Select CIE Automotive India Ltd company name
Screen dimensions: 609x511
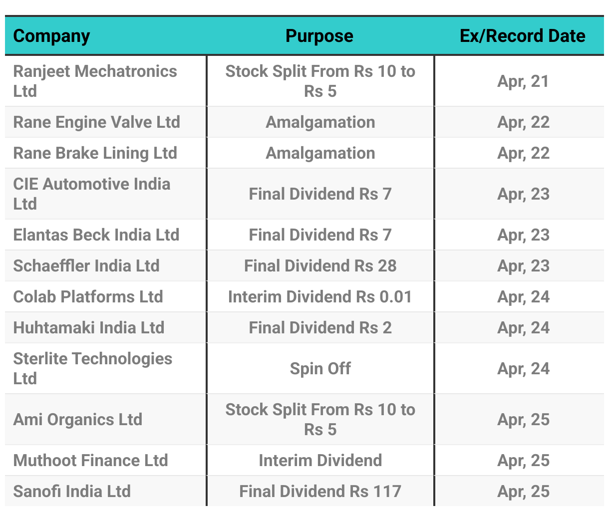click(92, 194)
